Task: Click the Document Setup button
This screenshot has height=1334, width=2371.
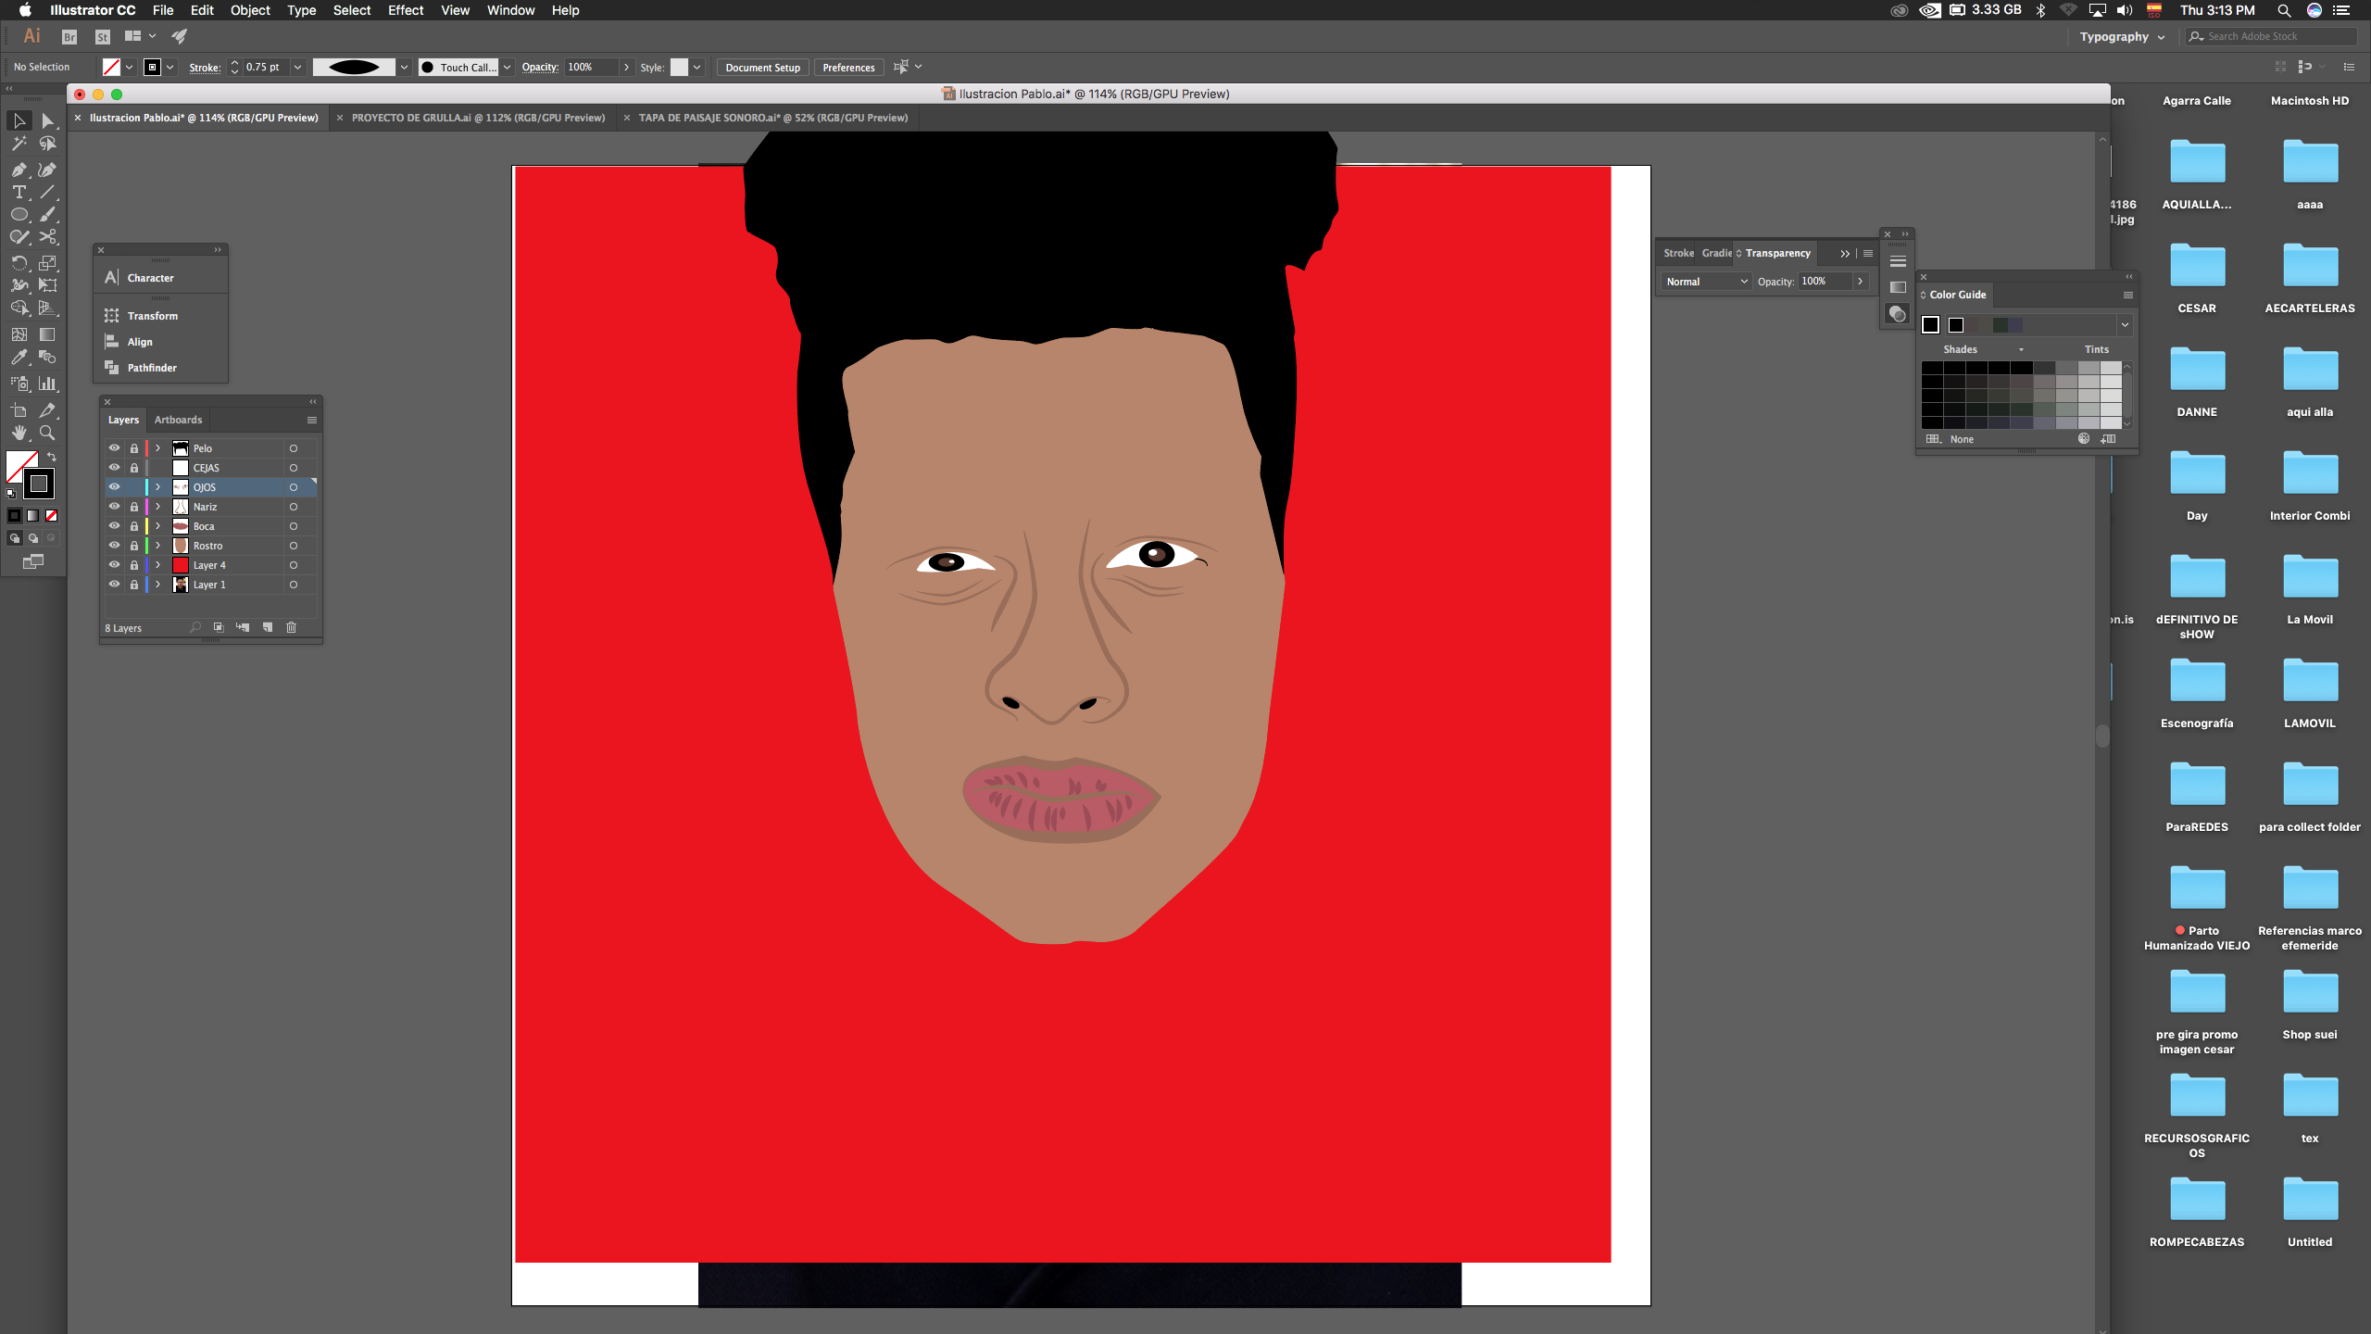Action: pos(762,68)
